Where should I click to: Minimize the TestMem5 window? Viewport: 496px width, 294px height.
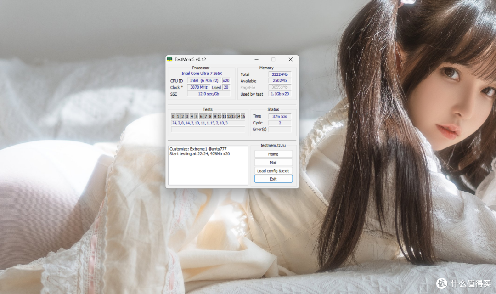click(x=257, y=60)
